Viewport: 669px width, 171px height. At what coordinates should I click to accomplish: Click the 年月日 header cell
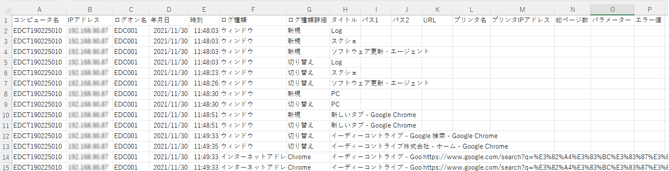(169, 20)
